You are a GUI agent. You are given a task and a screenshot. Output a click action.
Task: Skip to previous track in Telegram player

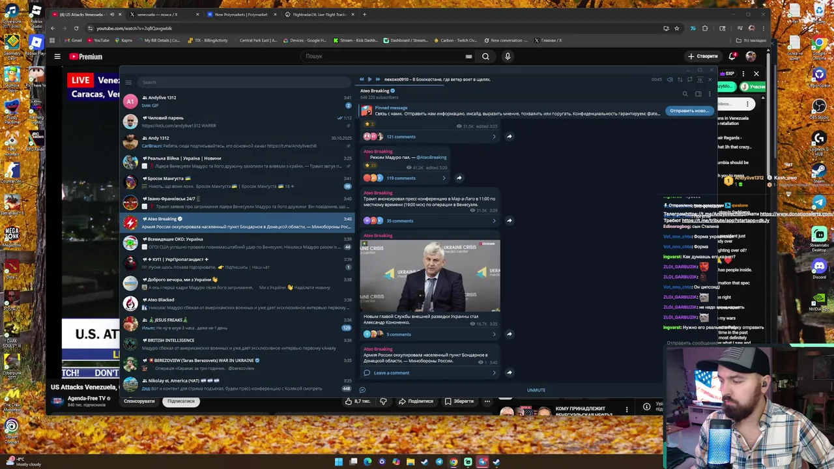point(362,79)
